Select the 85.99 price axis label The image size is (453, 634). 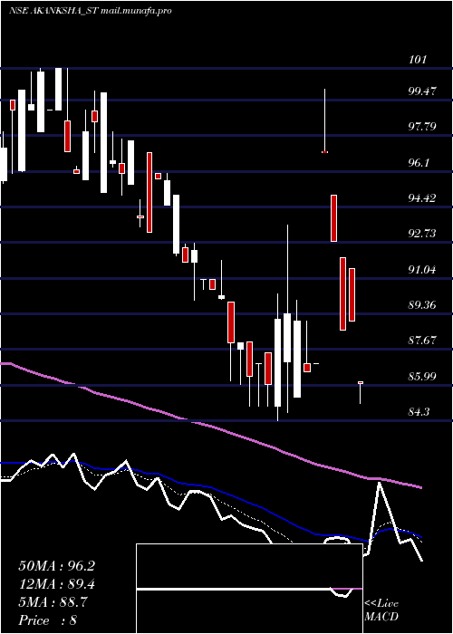click(422, 377)
